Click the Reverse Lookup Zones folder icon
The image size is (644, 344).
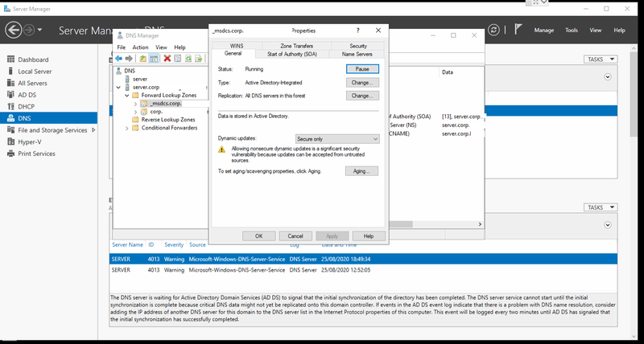click(135, 120)
